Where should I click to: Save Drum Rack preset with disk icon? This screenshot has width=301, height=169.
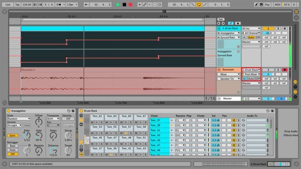[272, 111]
